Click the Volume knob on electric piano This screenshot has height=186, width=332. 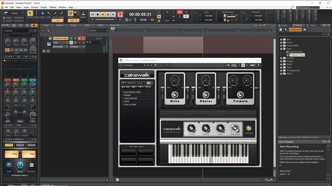[x=235, y=128]
